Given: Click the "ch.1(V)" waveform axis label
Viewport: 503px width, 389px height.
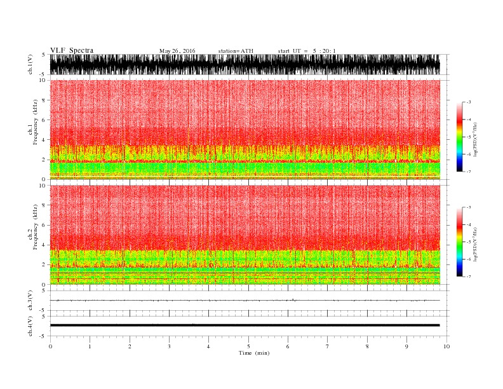Looking at the screenshot, I should click(x=30, y=64).
